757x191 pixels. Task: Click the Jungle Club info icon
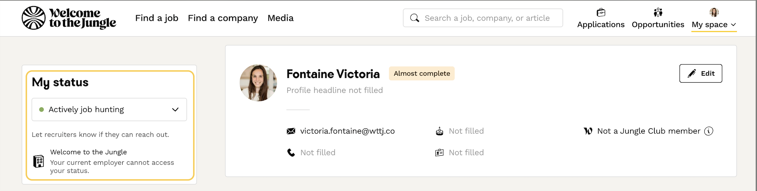pyautogui.click(x=709, y=131)
